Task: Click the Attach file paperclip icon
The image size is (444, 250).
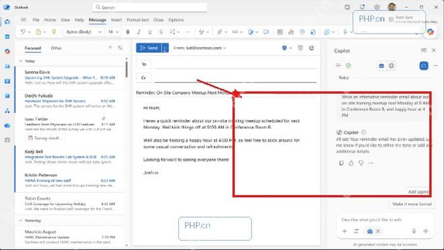Action: 219,32
